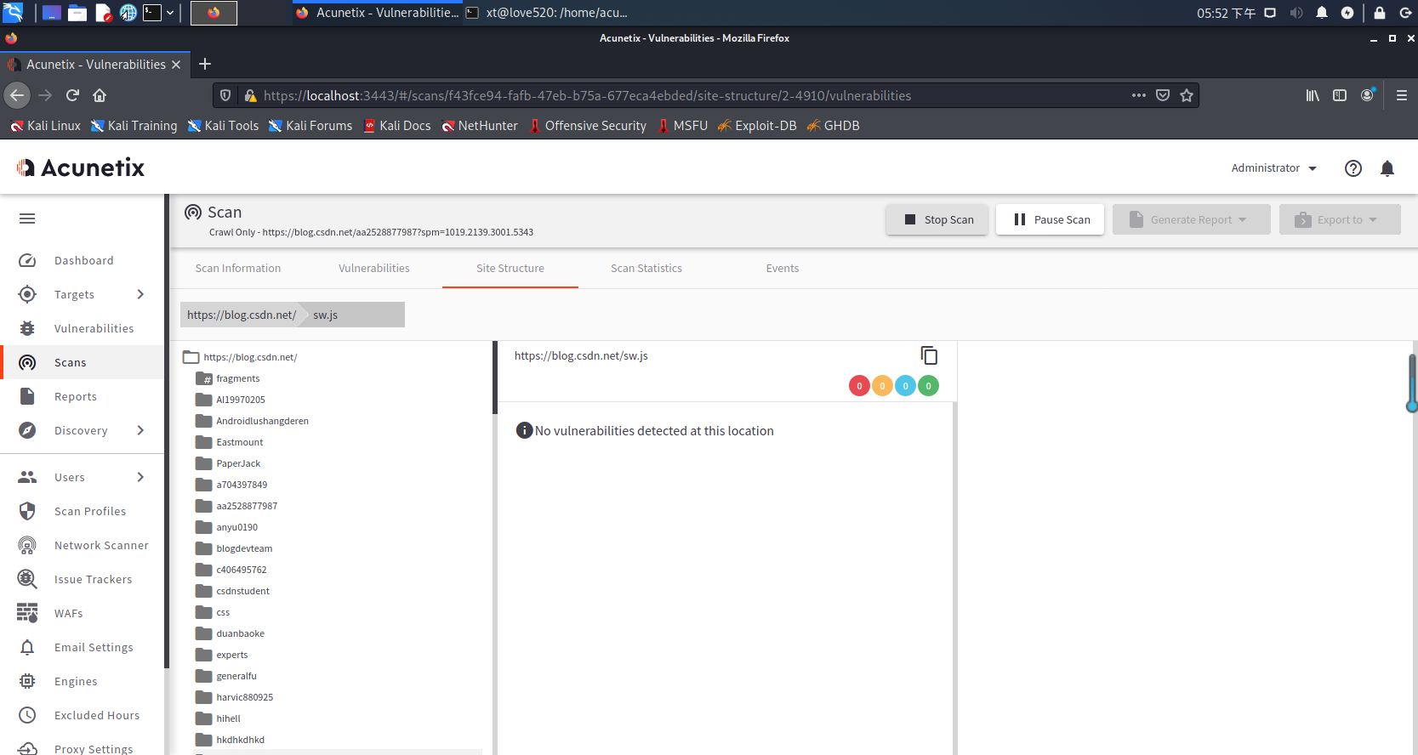
Task: Close the Acunetix Firefox tab
Action: click(x=176, y=65)
